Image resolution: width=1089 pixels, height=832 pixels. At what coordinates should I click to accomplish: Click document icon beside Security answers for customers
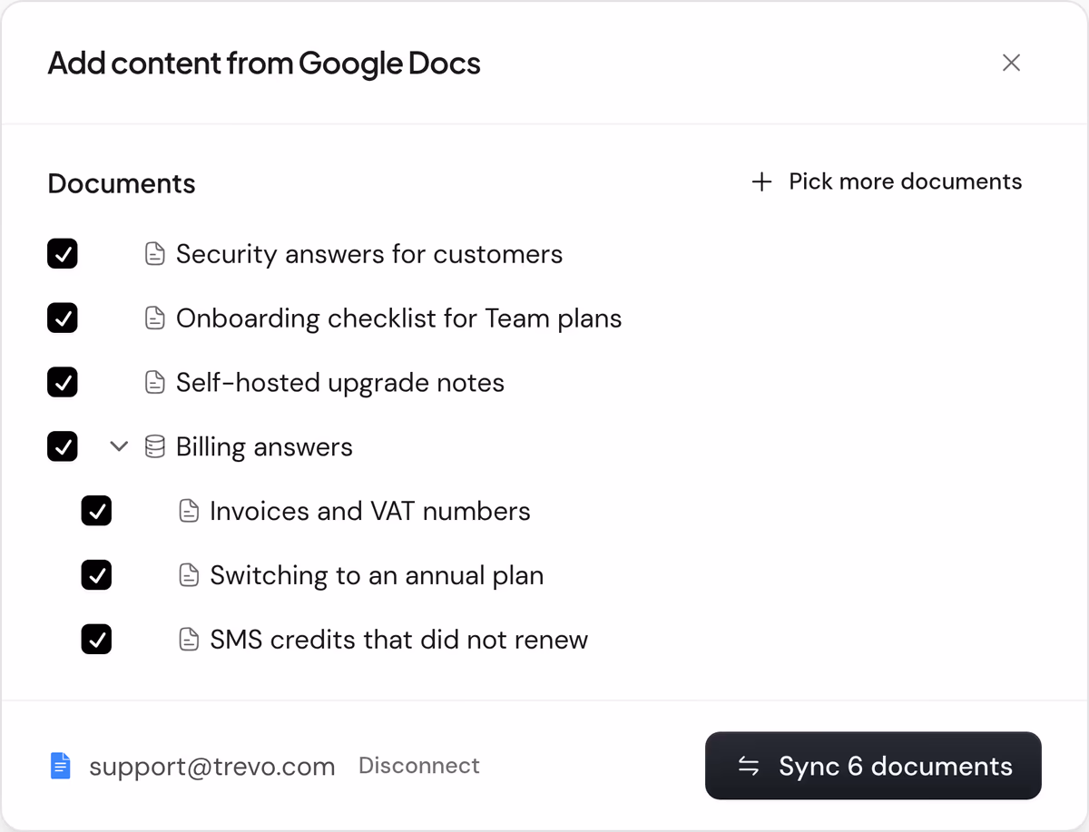[x=155, y=254]
